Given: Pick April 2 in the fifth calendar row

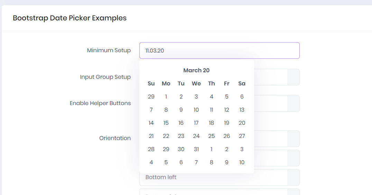Looking at the screenshot, I should pos(226,149).
